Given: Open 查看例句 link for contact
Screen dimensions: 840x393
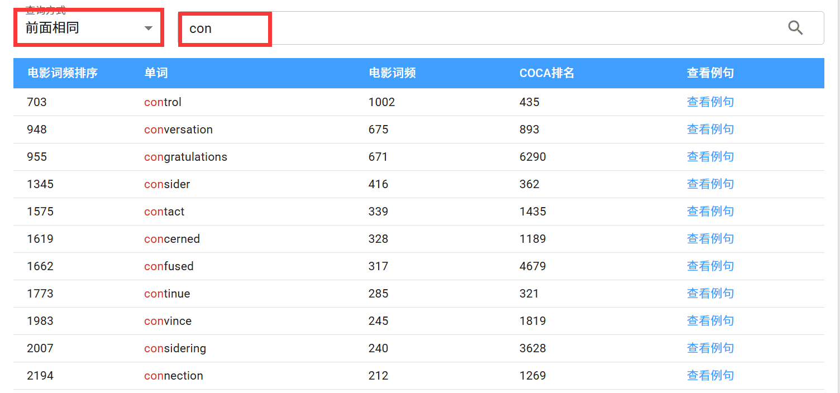Looking at the screenshot, I should [x=710, y=212].
